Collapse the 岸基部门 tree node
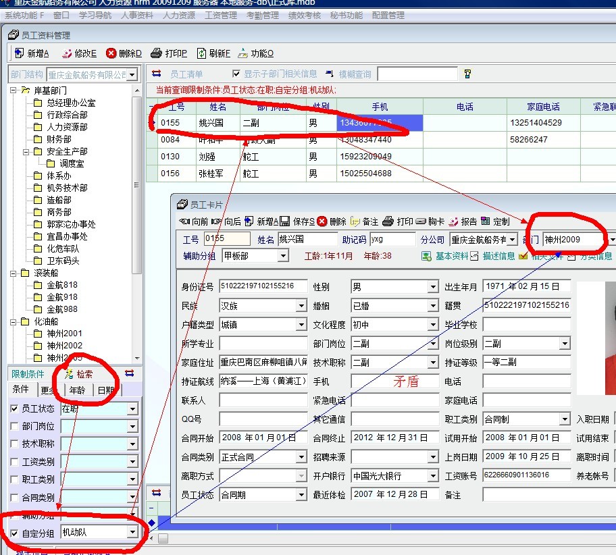The height and width of the screenshot is (555, 616). click(x=14, y=90)
